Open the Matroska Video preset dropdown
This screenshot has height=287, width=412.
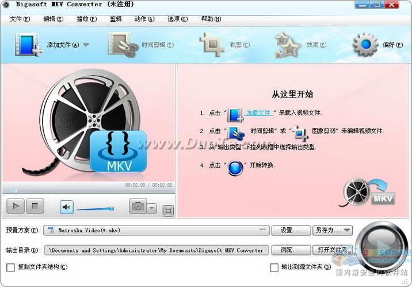click(157, 230)
